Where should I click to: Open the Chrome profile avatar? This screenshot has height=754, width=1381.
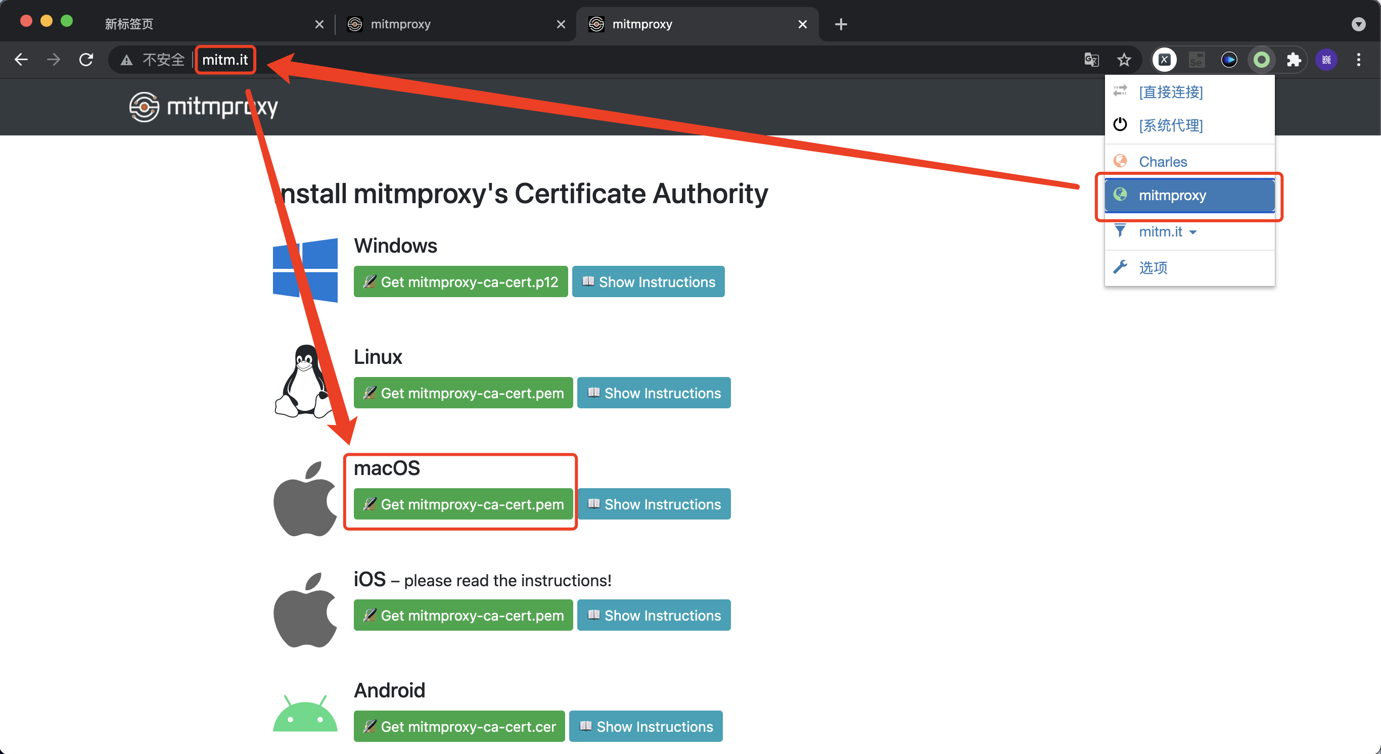1326,60
